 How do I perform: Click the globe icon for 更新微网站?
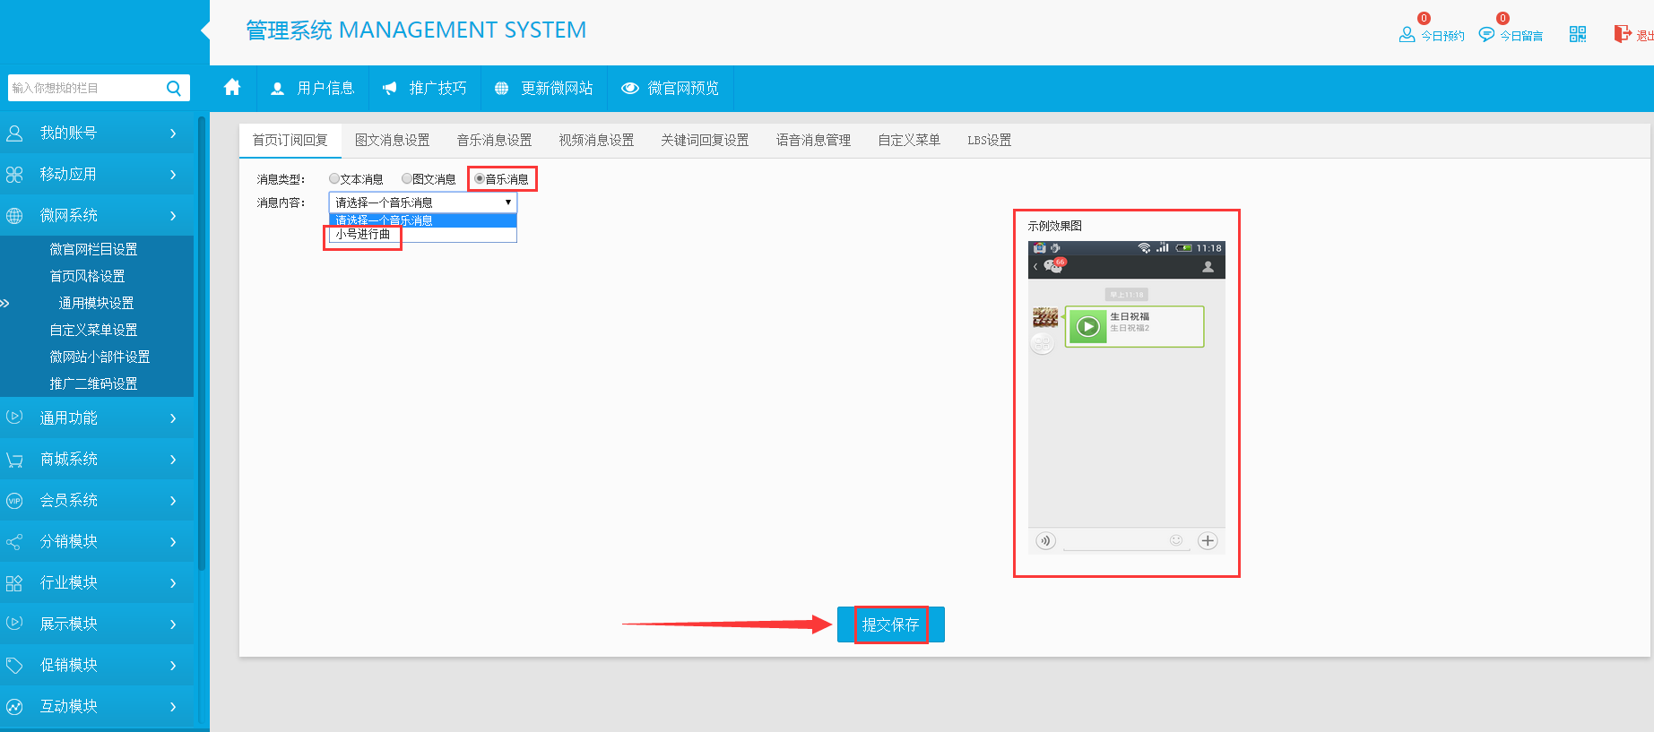[501, 88]
